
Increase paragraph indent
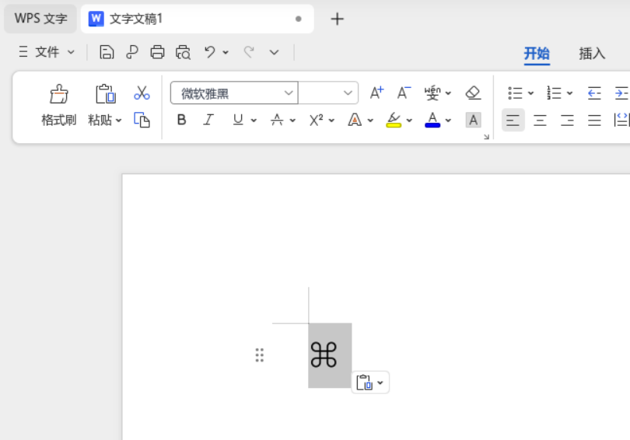(621, 93)
